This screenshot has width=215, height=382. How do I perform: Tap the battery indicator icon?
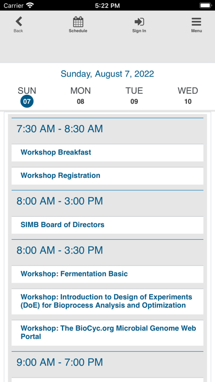(205, 5)
